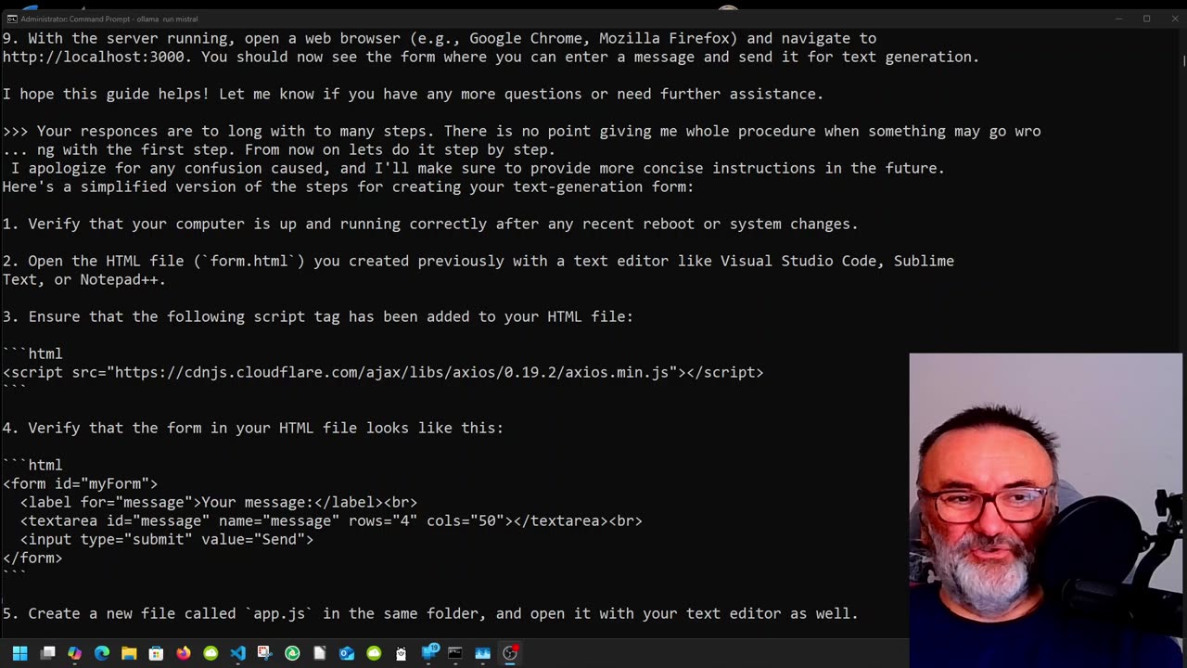Open Task View from the taskbar

point(48,653)
